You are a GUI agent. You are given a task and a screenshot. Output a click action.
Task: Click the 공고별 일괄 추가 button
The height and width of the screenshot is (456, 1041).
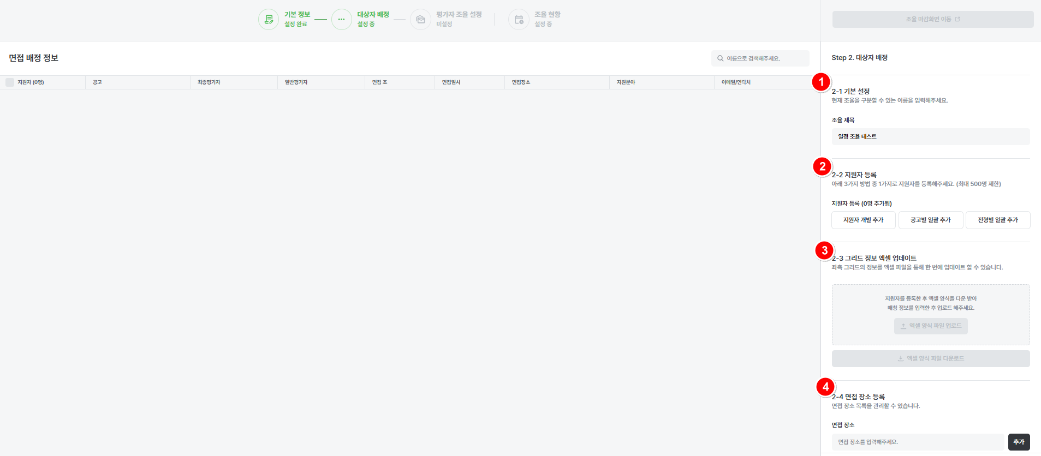coord(930,220)
